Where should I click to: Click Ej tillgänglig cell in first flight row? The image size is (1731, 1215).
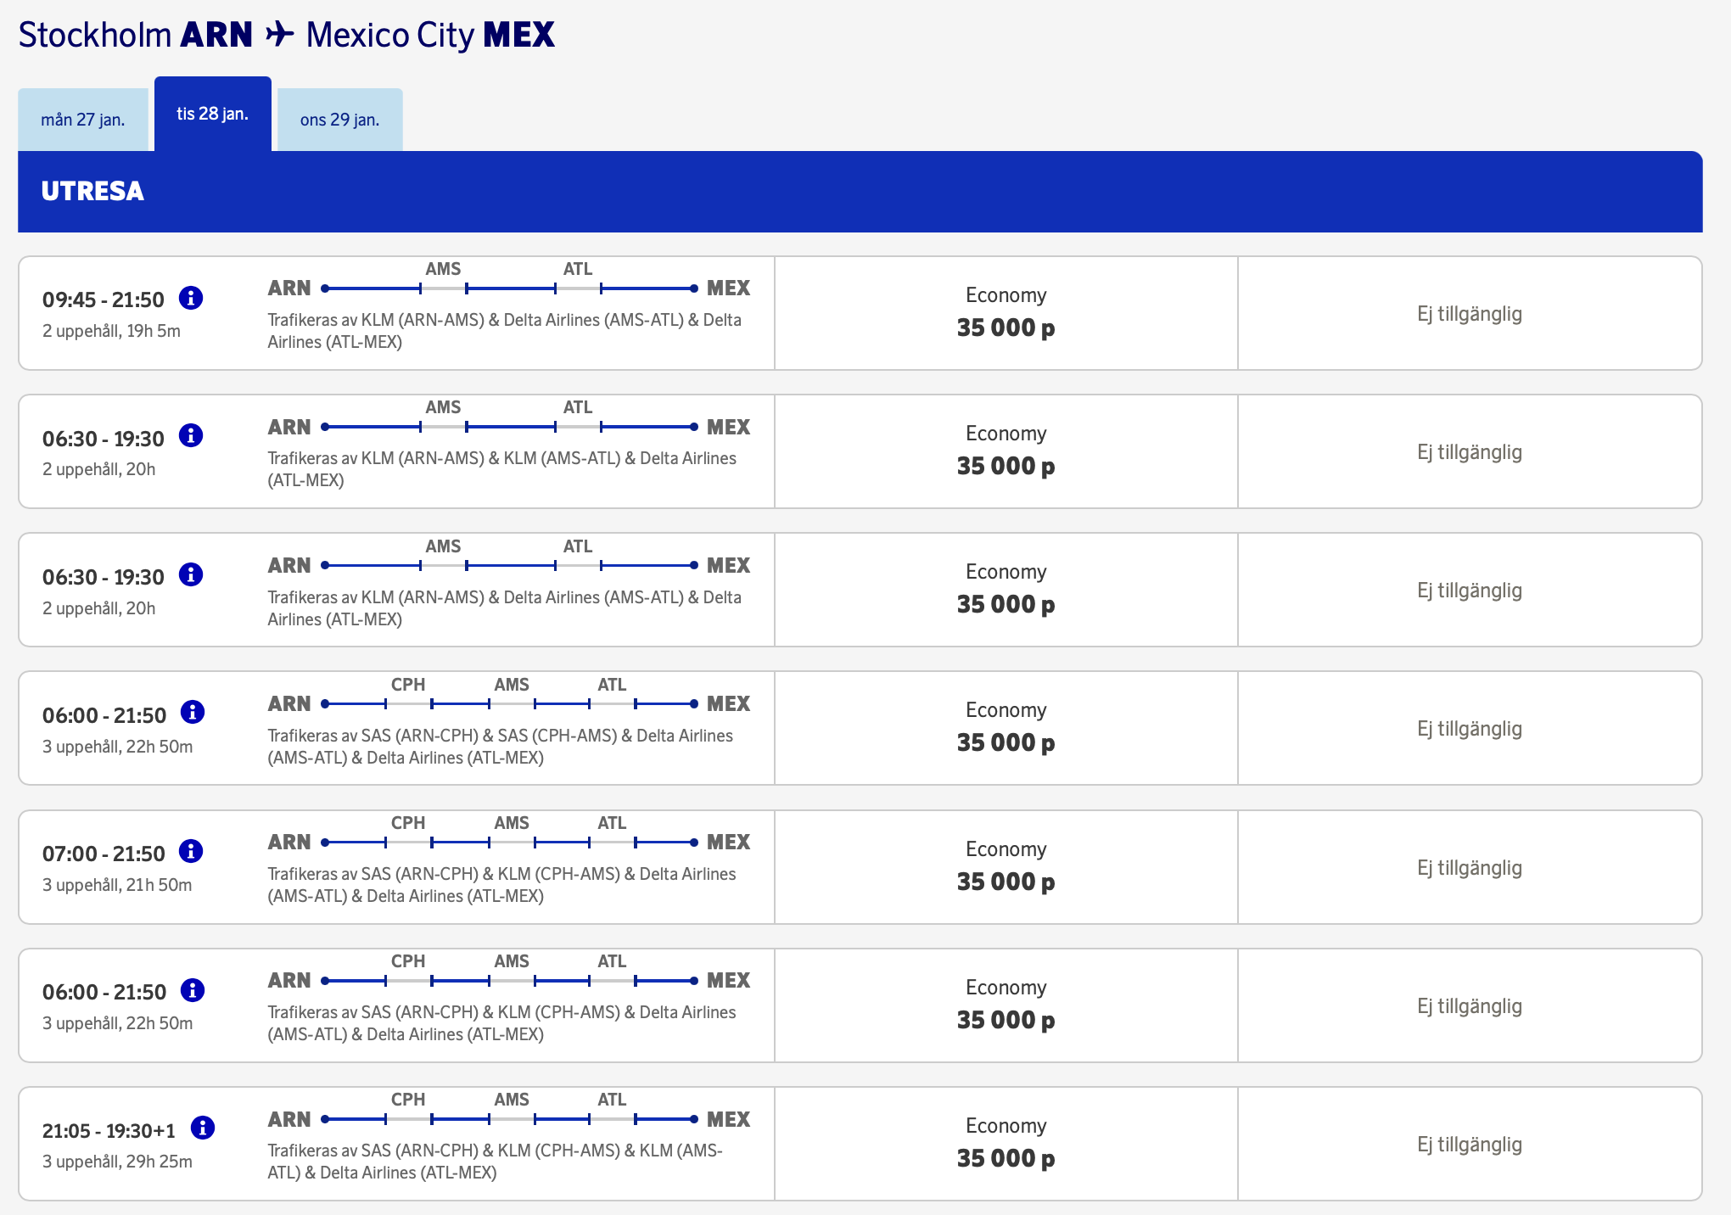click(1469, 314)
